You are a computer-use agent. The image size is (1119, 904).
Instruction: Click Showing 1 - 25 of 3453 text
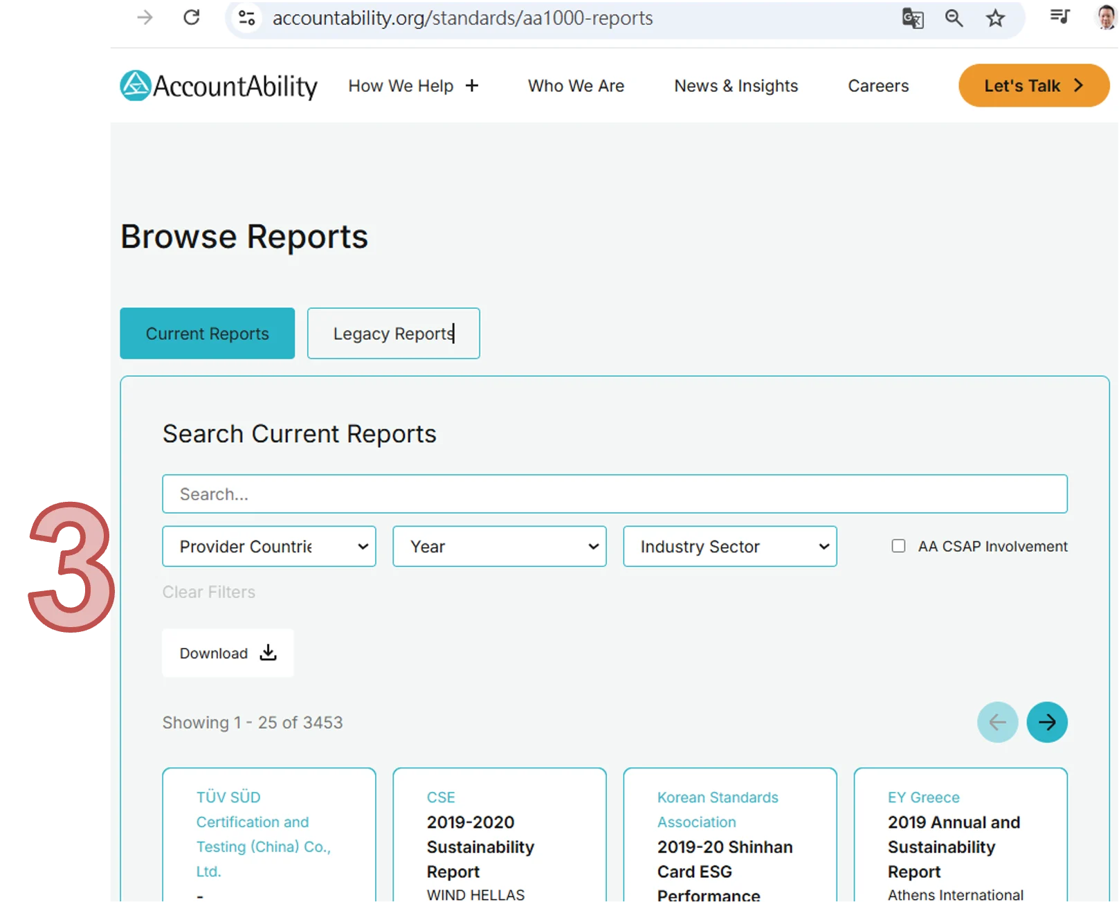click(253, 722)
